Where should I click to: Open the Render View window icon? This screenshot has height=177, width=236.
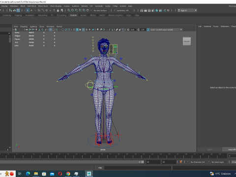(142, 10)
